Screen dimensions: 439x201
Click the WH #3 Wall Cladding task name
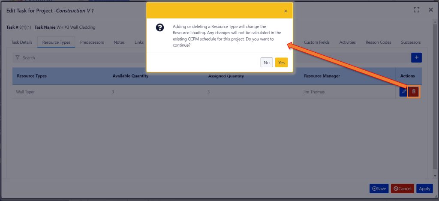click(76, 27)
